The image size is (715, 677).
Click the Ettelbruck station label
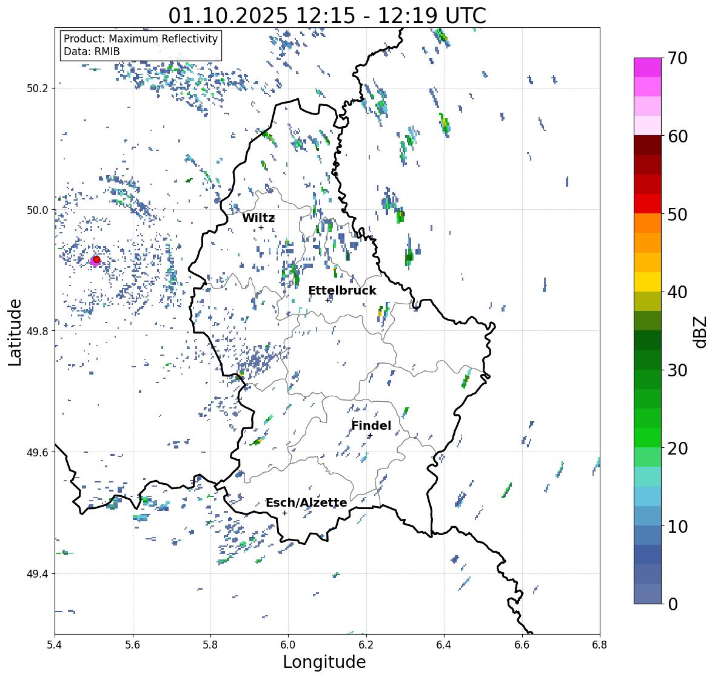pyautogui.click(x=342, y=290)
